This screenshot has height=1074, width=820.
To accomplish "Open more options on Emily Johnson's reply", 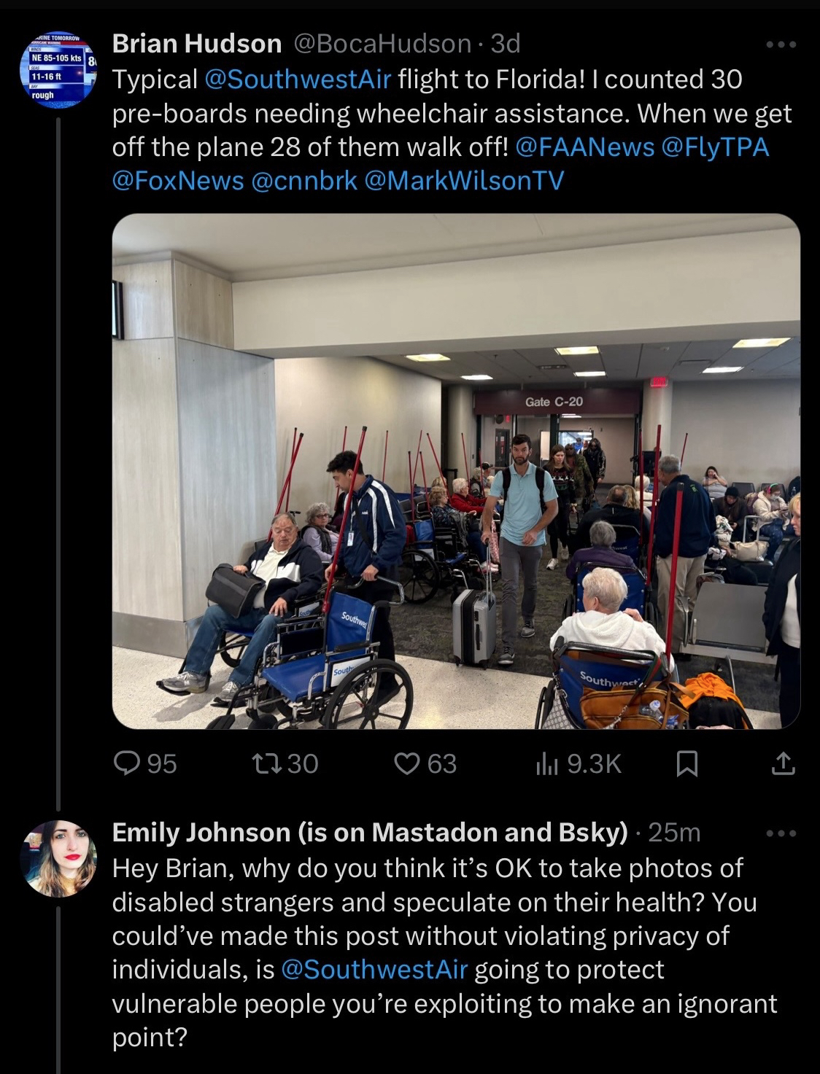I will (x=782, y=833).
